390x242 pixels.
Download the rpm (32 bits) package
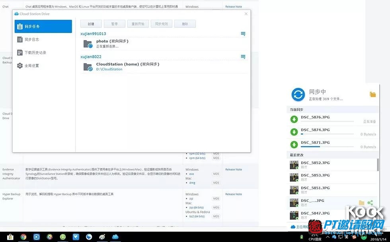(x=197, y=153)
